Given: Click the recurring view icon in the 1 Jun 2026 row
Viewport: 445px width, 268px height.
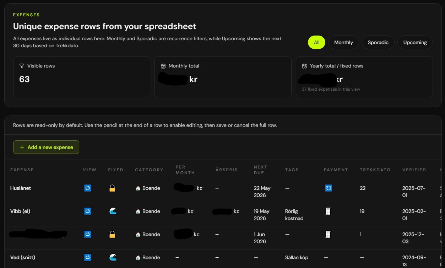Looking at the screenshot, I should (88, 234).
